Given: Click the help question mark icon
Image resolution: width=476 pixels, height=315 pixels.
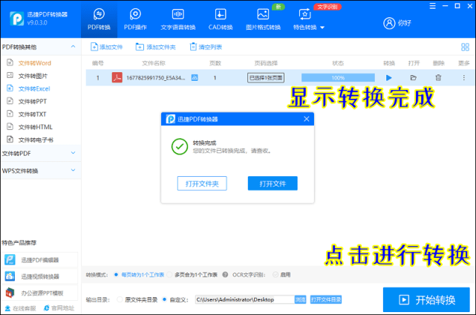Looking at the screenshot, I should point(225,275).
